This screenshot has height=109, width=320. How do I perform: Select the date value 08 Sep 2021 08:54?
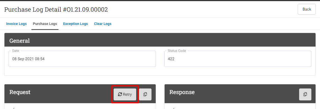28,59
